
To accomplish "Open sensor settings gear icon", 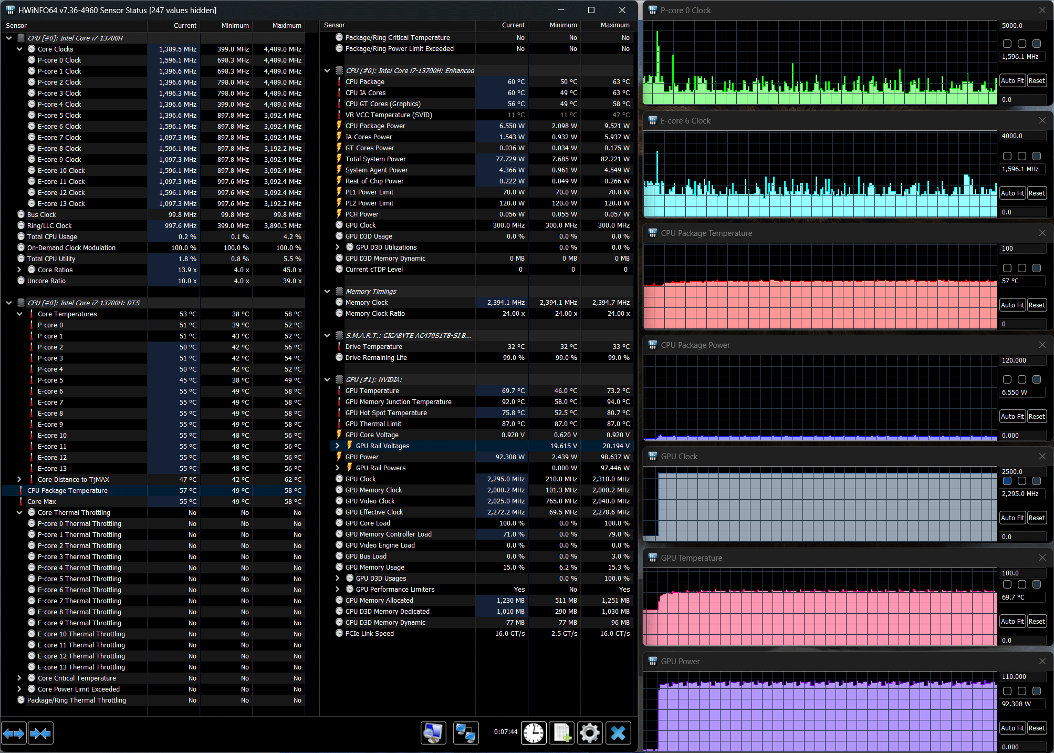I will [x=590, y=733].
